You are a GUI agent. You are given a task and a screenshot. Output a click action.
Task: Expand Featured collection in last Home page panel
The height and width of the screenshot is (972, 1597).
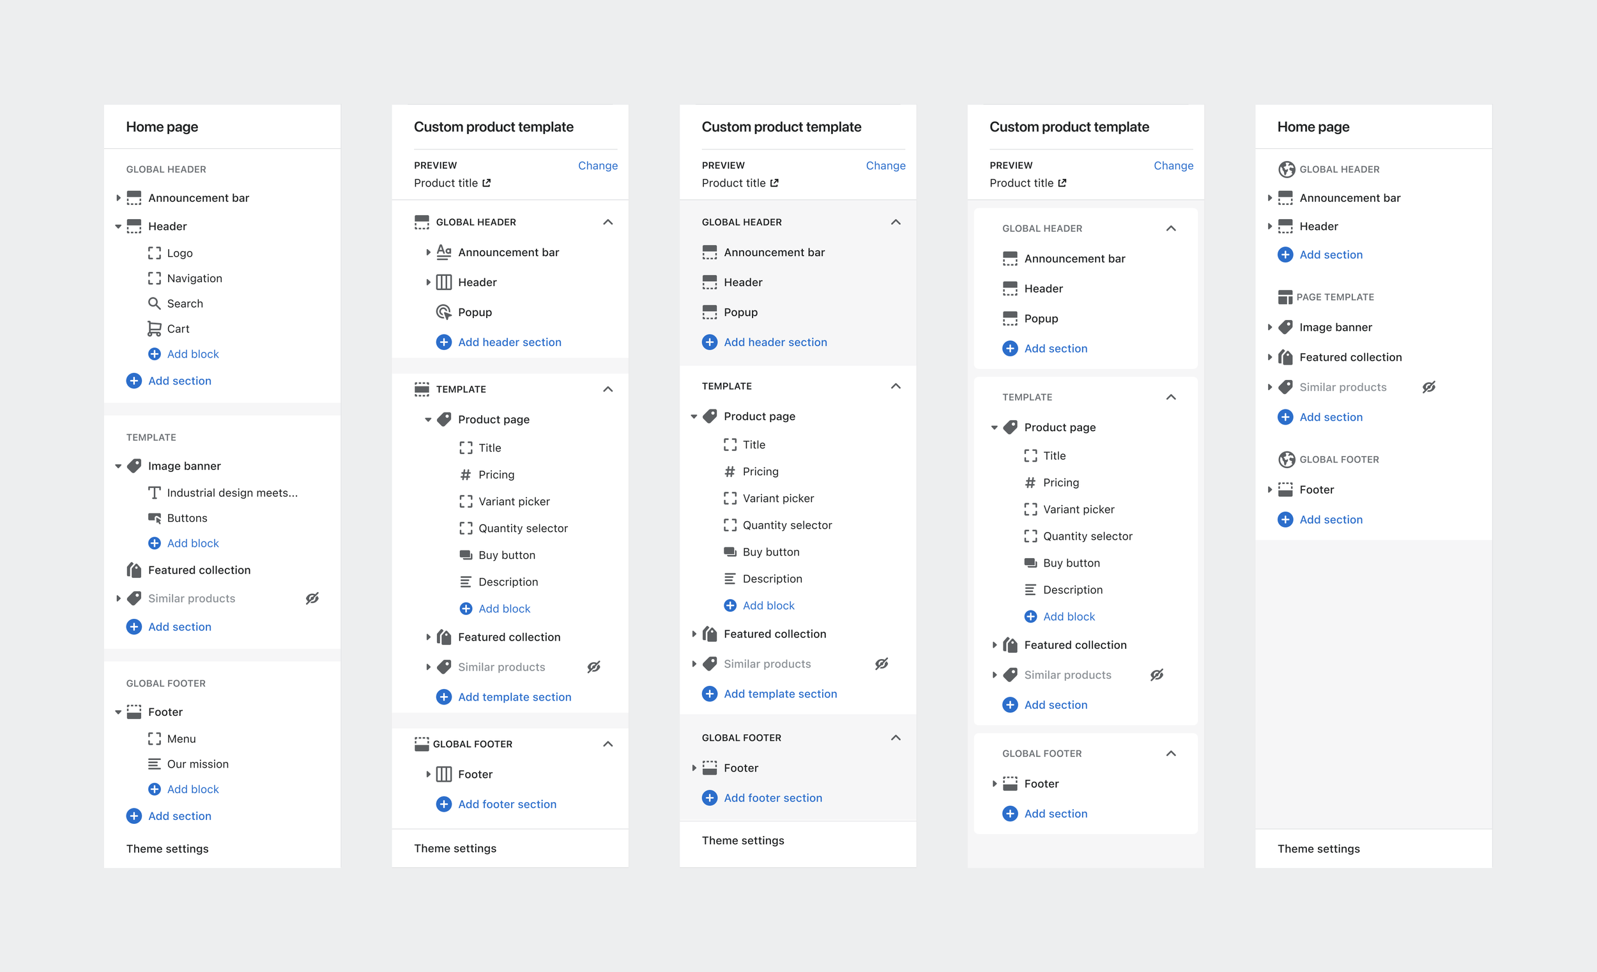point(1269,357)
